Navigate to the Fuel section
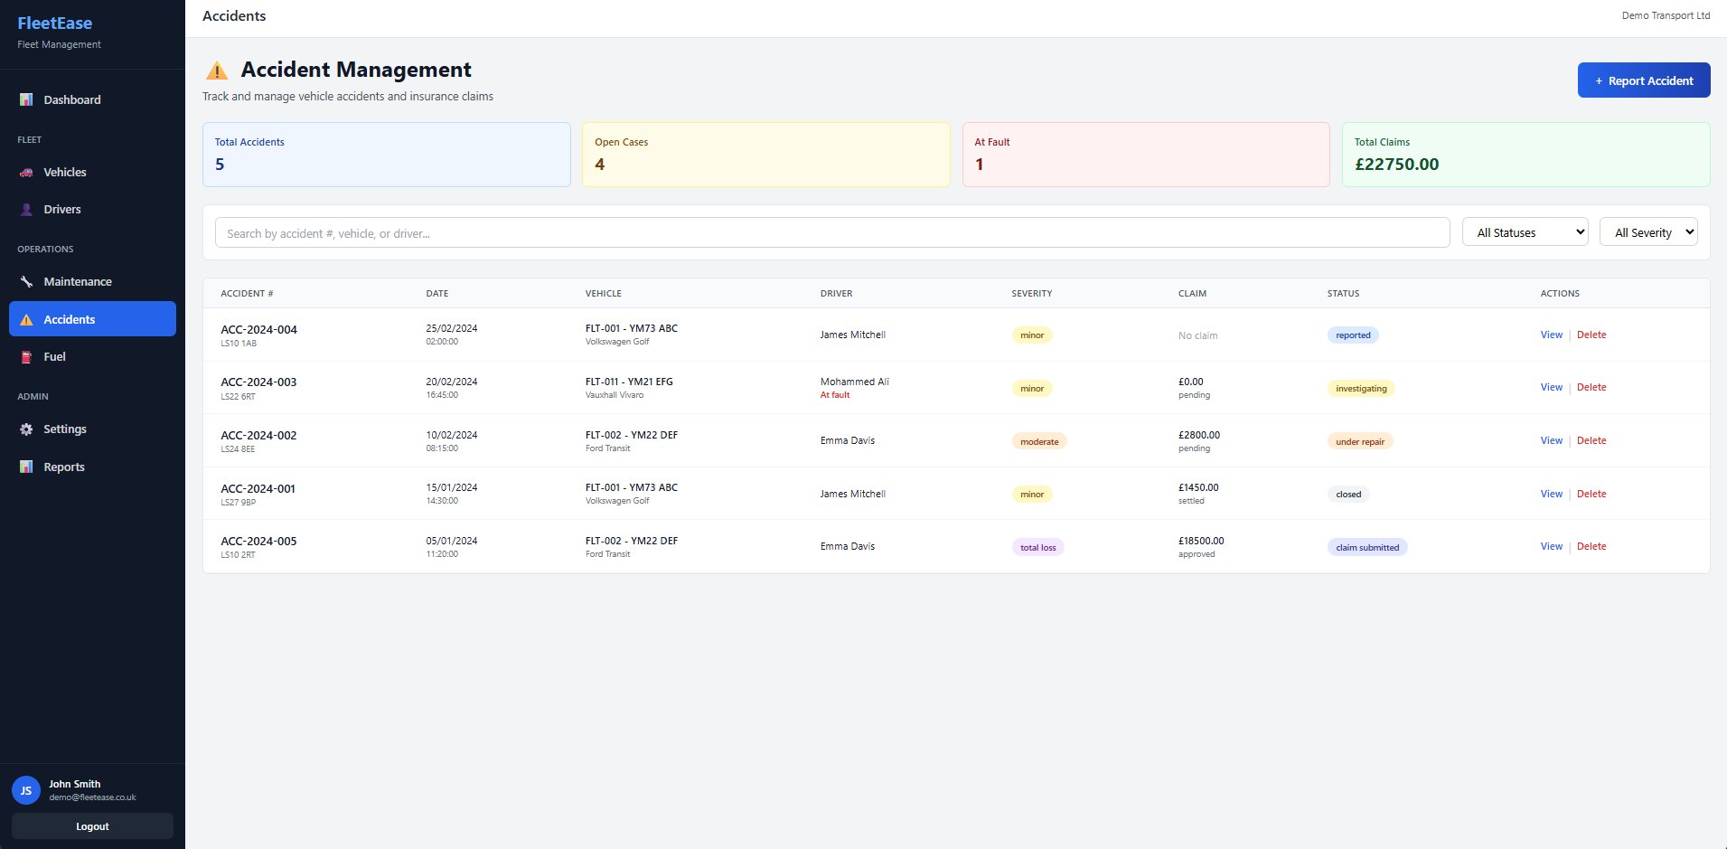The height and width of the screenshot is (849, 1727). point(55,356)
